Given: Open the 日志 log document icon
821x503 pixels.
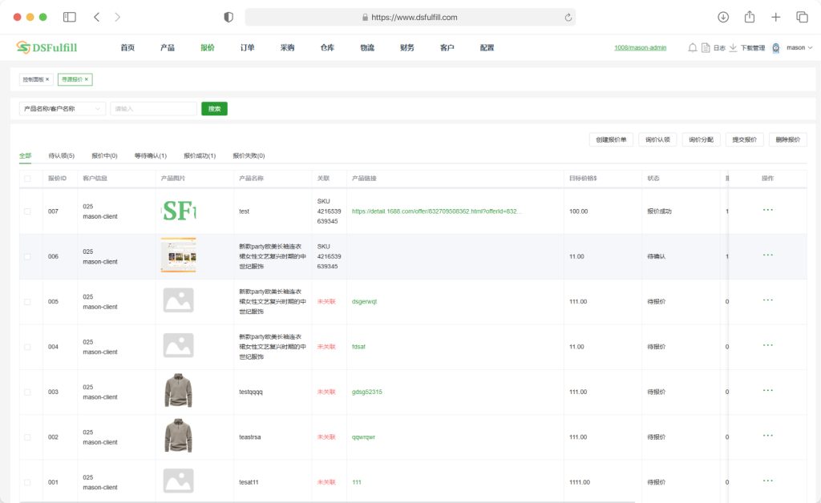Looking at the screenshot, I should tap(706, 48).
